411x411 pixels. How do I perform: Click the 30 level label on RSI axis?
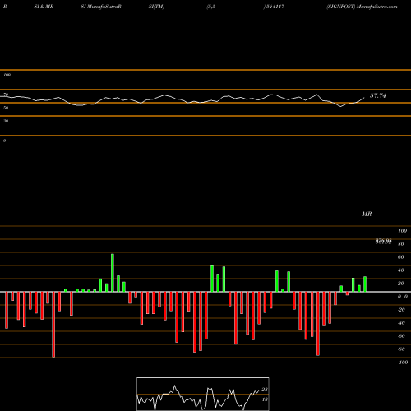click(6, 121)
